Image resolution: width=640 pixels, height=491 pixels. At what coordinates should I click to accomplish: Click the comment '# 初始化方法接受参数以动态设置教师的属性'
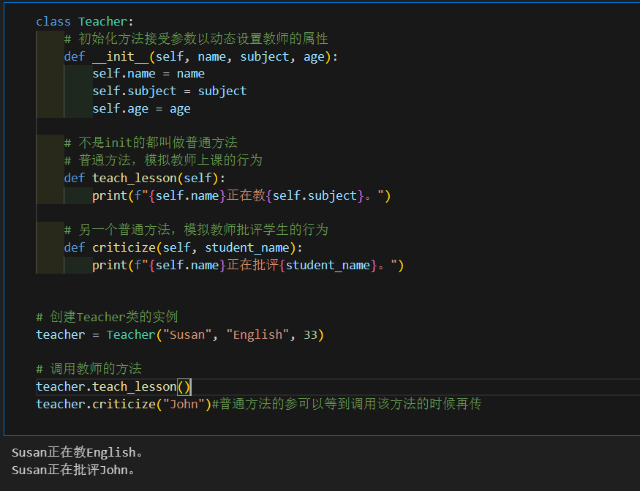click(196, 39)
